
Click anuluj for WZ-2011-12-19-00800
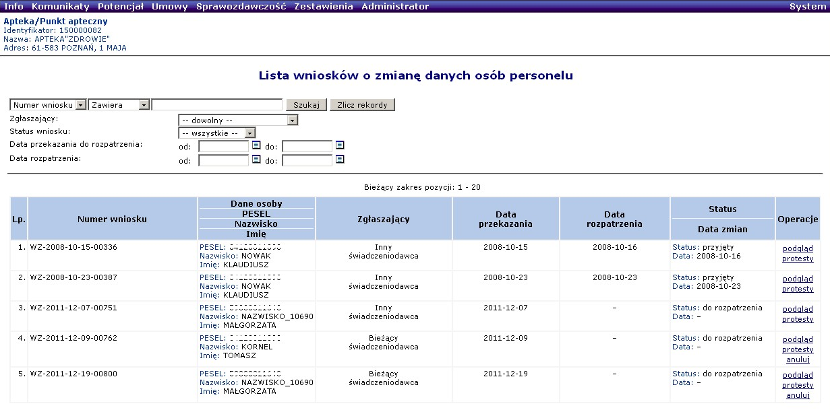(x=798, y=395)
